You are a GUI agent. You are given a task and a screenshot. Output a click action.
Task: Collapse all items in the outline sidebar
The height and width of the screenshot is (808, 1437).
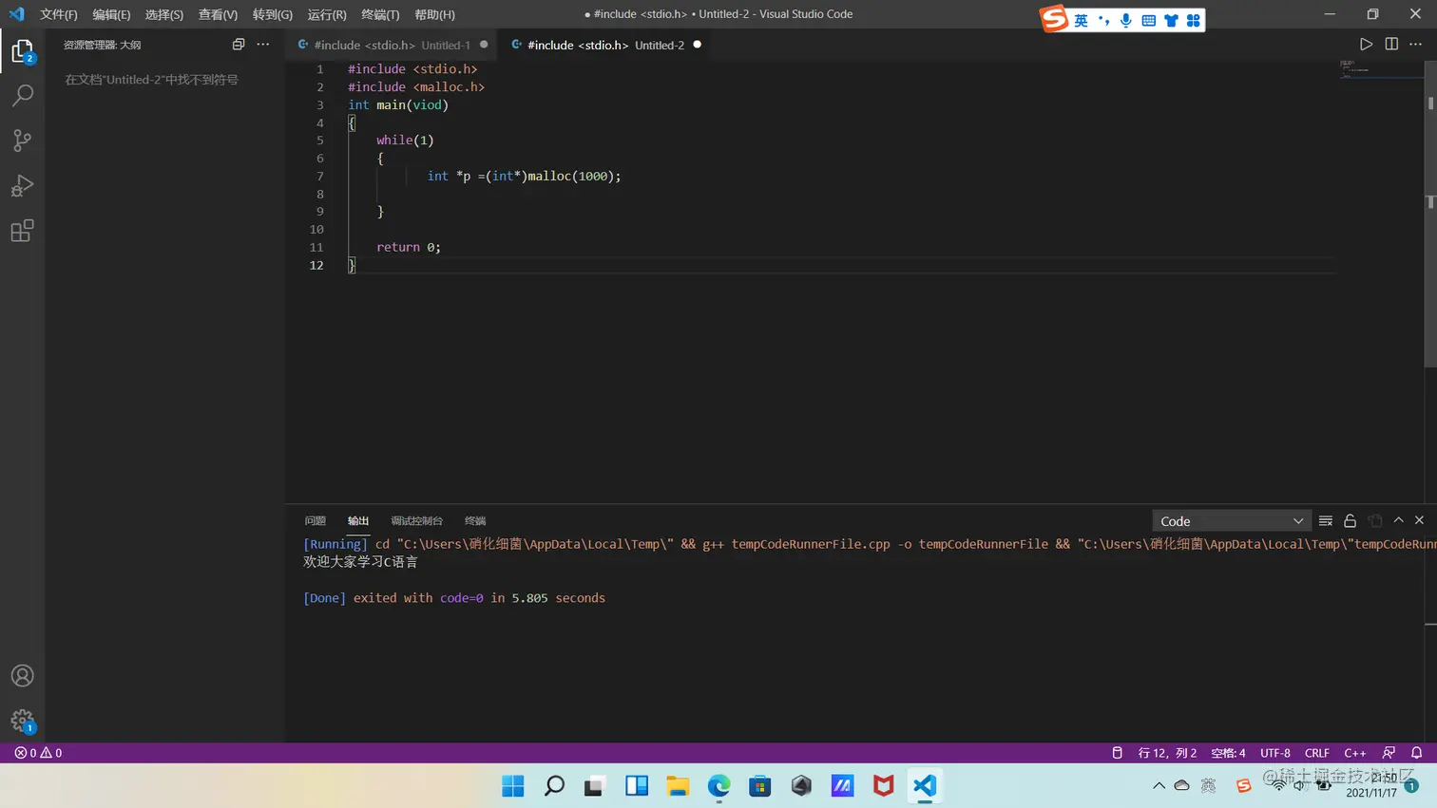(239, 45)
